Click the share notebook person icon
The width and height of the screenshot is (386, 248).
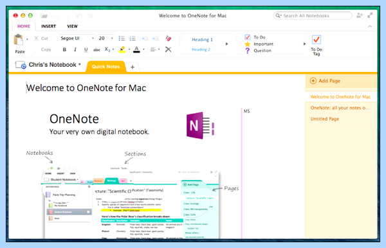click(x=360, y=15)
